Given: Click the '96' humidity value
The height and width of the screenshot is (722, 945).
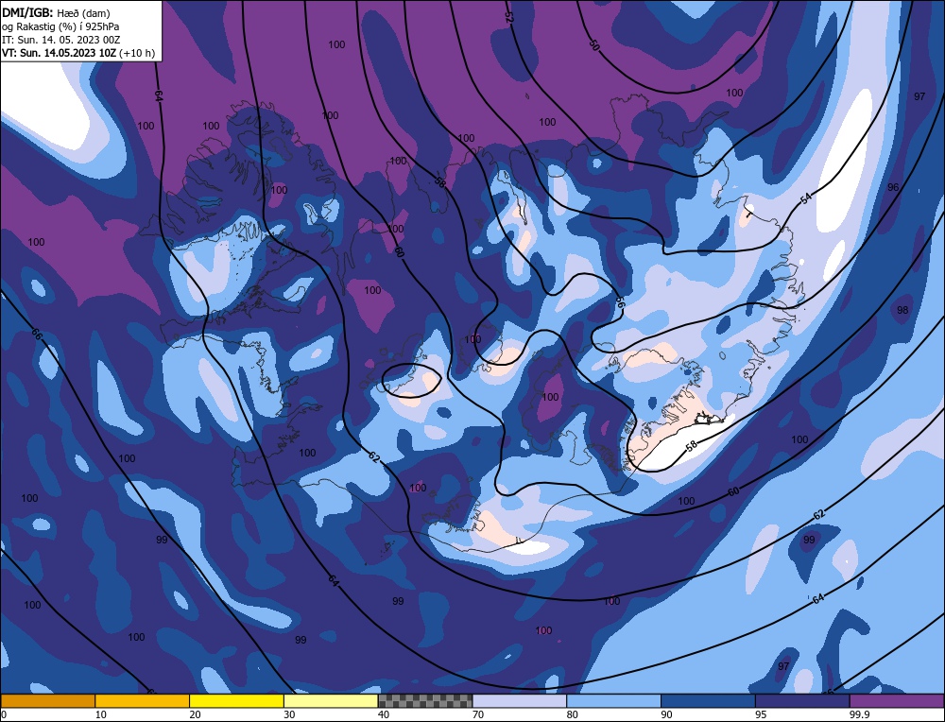Looking at the screenshot, I should (893, 187).
